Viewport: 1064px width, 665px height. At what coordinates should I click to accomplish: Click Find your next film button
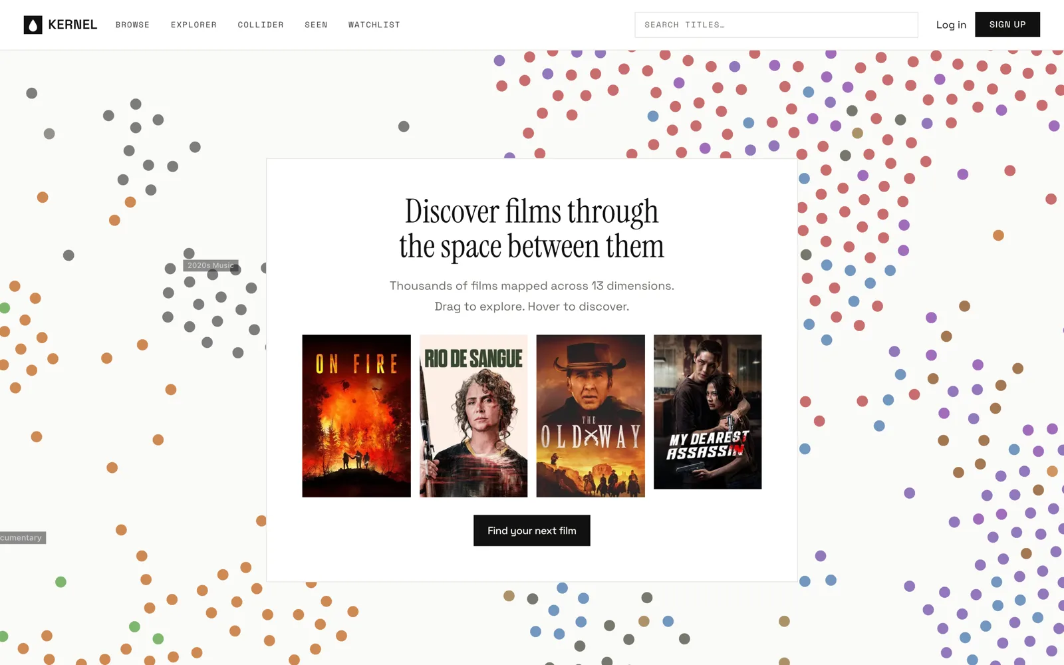pos(532,531)
